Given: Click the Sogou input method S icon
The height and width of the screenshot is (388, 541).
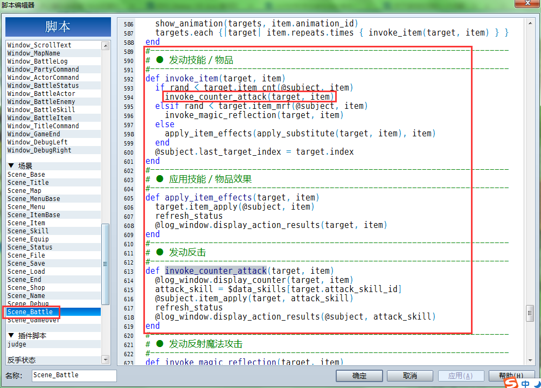Looking at the screenshot, I should [x=511, y=383].
